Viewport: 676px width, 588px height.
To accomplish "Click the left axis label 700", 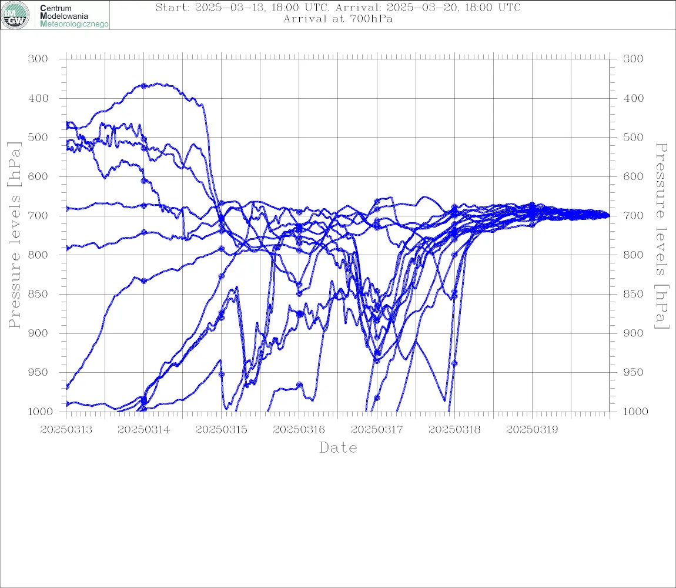I will 38,215.
